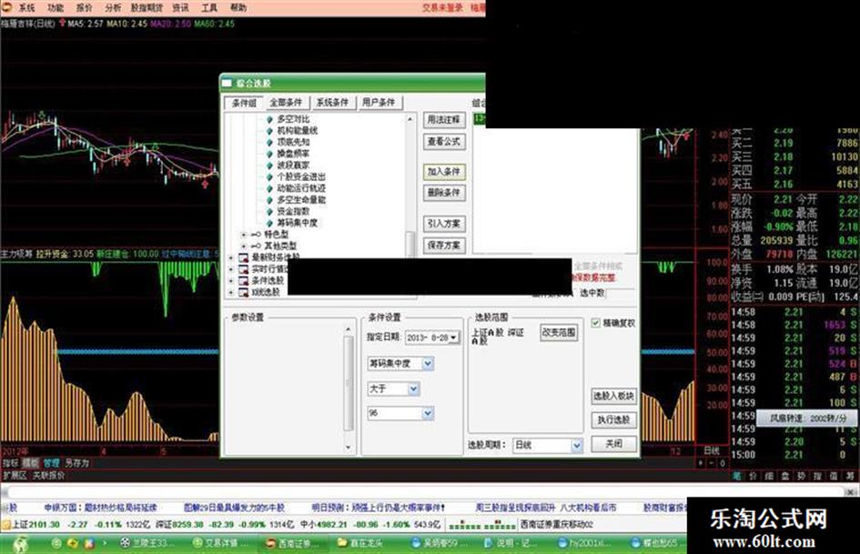This screenshot has height=554, width=860.
Task: Click the 参数设置 scrollbar down arrow
Action: point(349,448)
